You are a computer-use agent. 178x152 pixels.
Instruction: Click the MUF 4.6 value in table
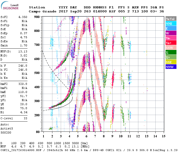14,147
